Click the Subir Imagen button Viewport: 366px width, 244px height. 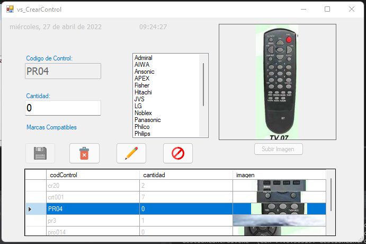point(279,149)
